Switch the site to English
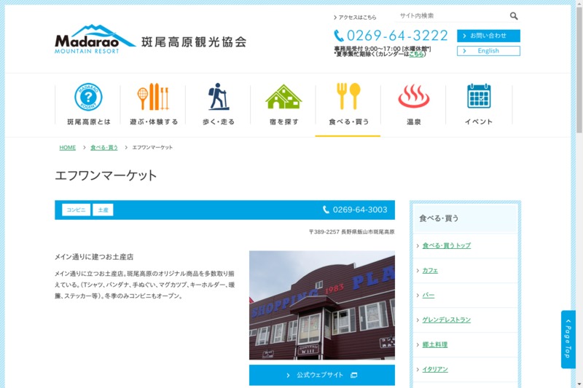 pos(488,51)
